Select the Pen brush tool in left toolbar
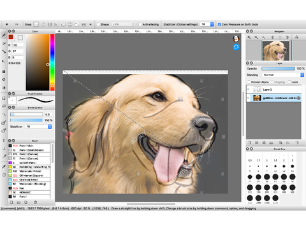Image resolution: width=306 pixels, height=229 pixels. pyautogui.click(x=4, y=35)
